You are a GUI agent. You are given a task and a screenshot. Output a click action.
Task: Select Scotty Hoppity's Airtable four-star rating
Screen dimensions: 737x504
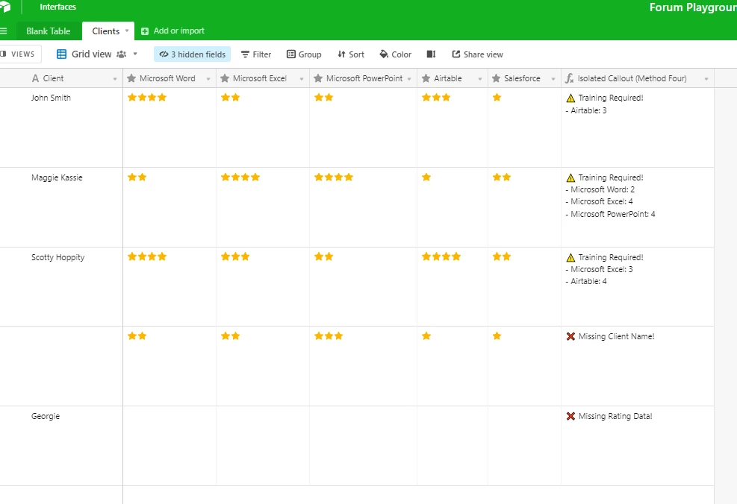441,256
